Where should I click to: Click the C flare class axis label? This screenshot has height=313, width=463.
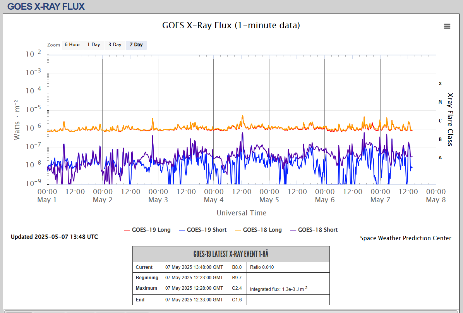coord(440,121)
